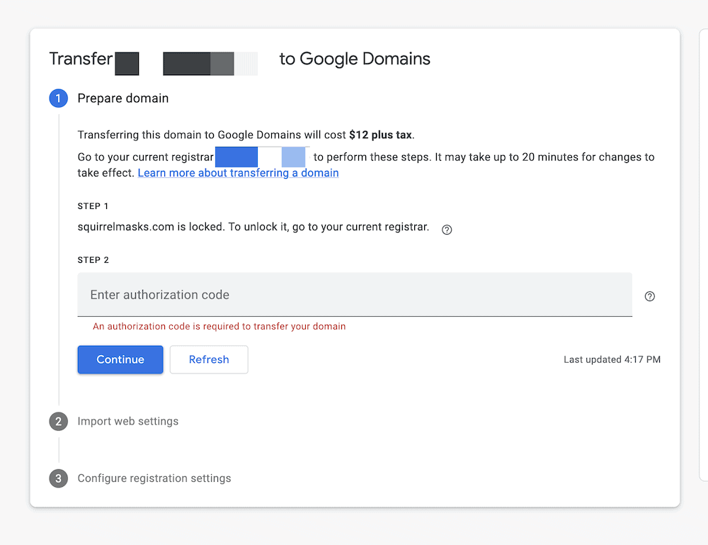Image resolution: width=708 pixels, height=545 pixels.
Task: Select step 3 circle for Configure registration settings
Action: pyautogui.click(x=58, y=478)
